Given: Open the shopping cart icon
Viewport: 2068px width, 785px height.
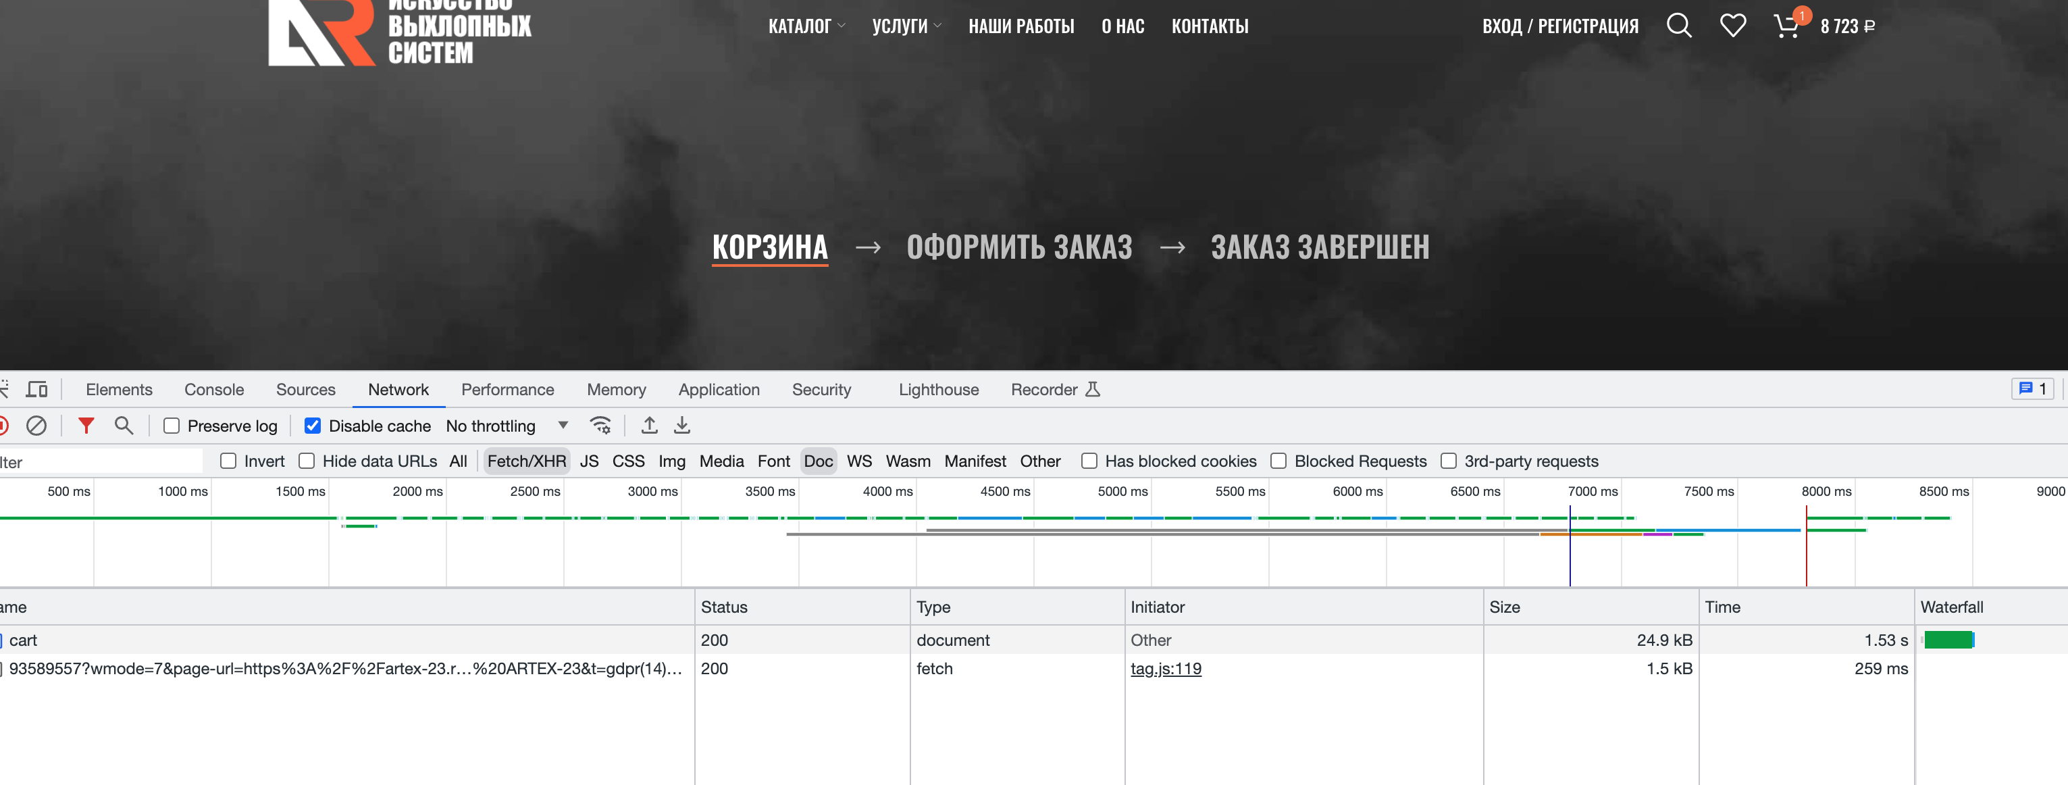Looking at the screenshot, I should point(1786,26).
